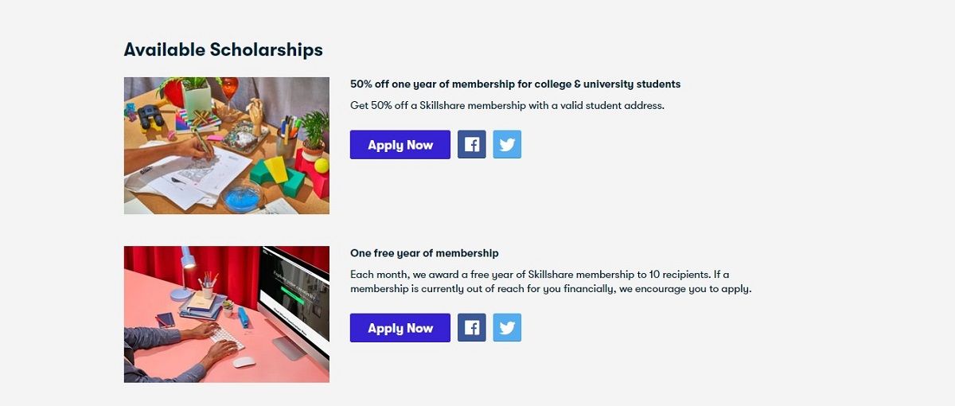The height and width of the screenshot is (406, 955).
Task: Click the stacked books in the pink desk photo
Action: click(199, 306)
